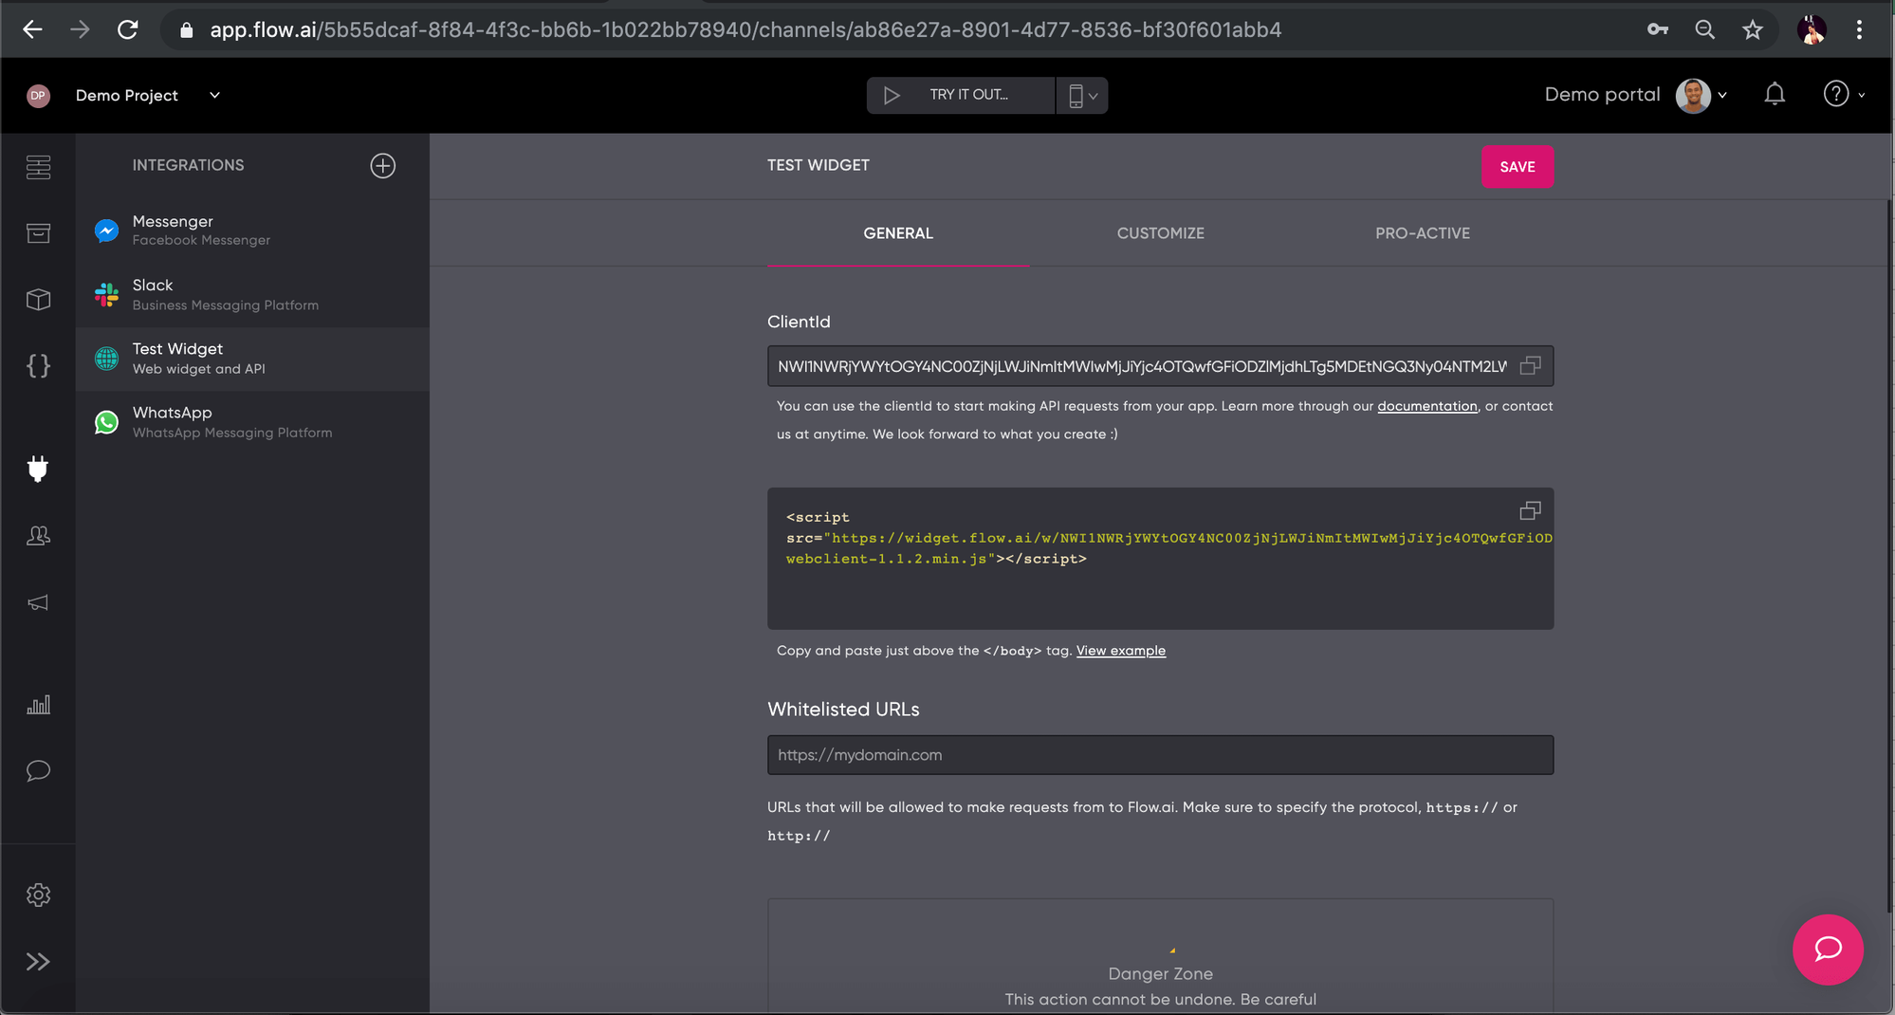
Task: Select the Slack integration
Action: [252, 295]
